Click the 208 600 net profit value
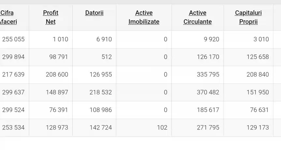This screenshot has width=281, height=150. tap(57, 75)
